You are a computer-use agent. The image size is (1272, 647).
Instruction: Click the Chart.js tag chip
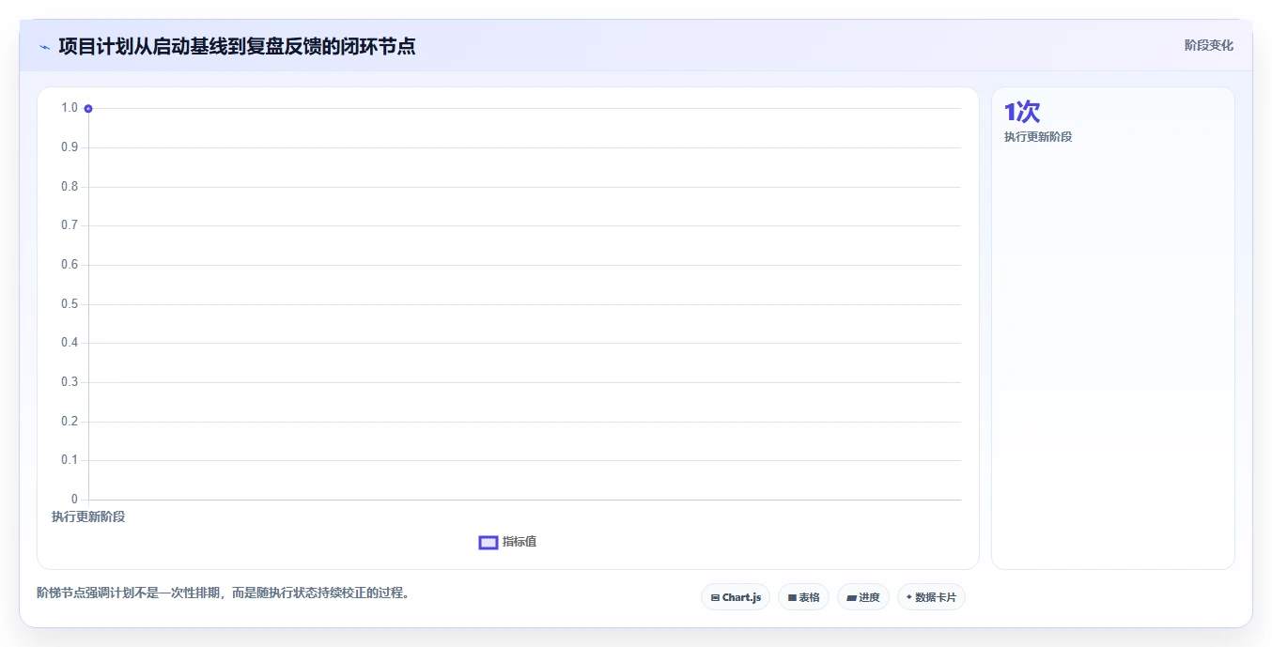(x=736, y=597)
